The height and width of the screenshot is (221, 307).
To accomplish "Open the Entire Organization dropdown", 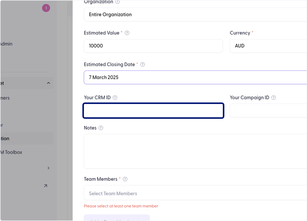I will click(195, 15).
